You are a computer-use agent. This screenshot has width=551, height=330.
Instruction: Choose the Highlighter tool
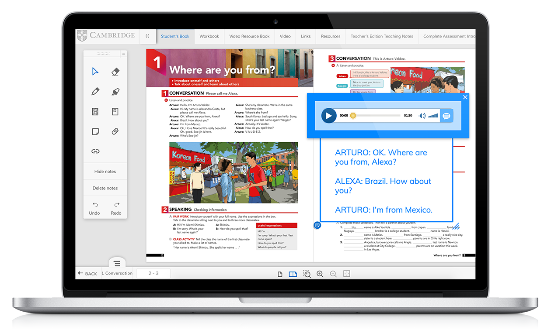(115, 92)
